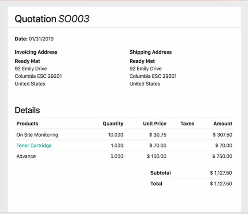Select the Advance product row

click(x=26, y=156)
